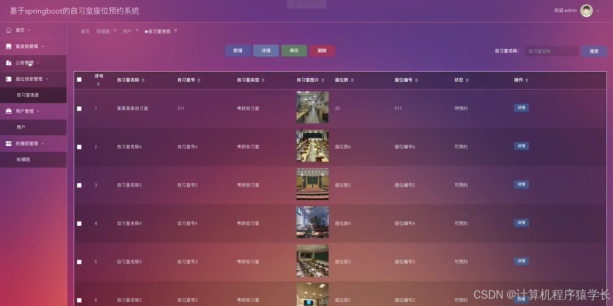Viewport: 613px width, 306px height.
Task: Open 详情 for 自习室名称5 row
Action: 522,184
